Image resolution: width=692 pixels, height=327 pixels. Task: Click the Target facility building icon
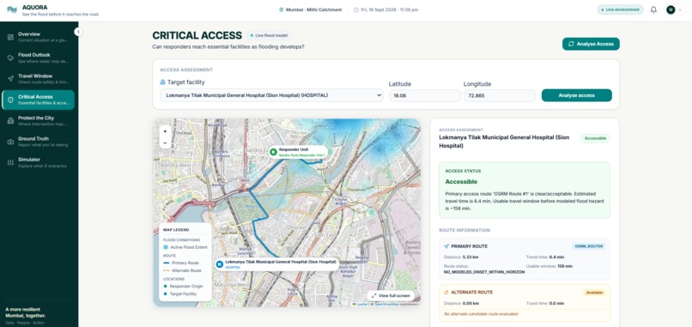point(162,82)
